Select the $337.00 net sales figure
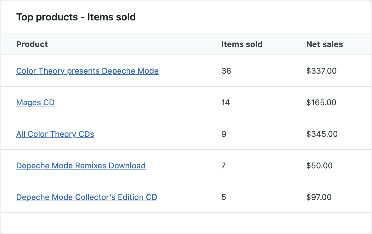Image resolution: width=372 pixels, height=234 pixels. click(x=321, y=71)
